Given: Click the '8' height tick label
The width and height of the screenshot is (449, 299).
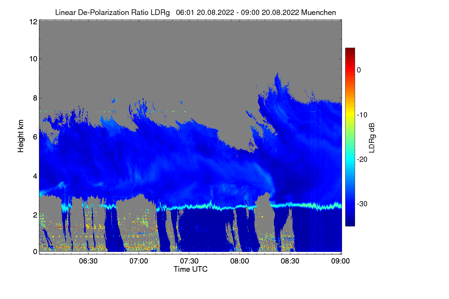Looking at the screenshot, I should pos(35,98).
